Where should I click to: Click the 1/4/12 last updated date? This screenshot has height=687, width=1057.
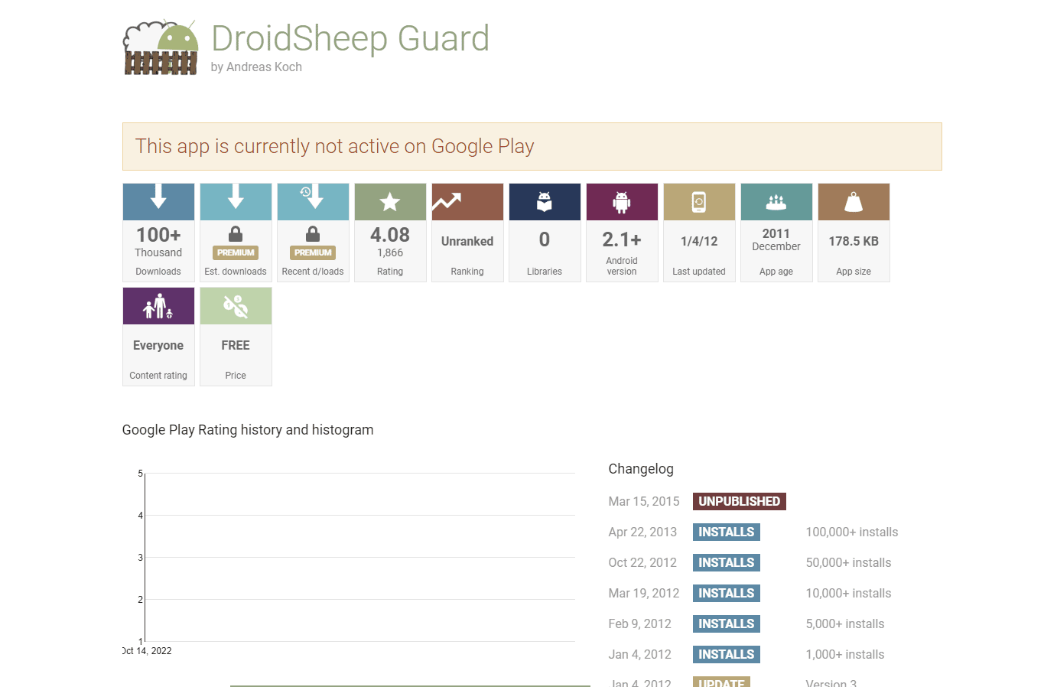[699, 241]
